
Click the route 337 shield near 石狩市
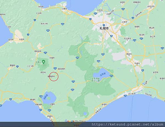(x=95, y=13)
